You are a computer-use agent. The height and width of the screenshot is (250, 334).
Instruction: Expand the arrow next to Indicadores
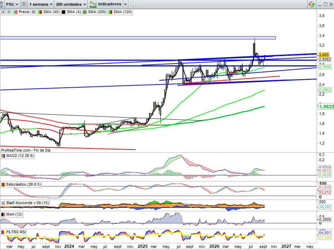125,4
